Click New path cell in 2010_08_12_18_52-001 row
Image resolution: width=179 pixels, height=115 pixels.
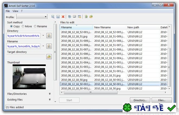[x=135, y=32]
